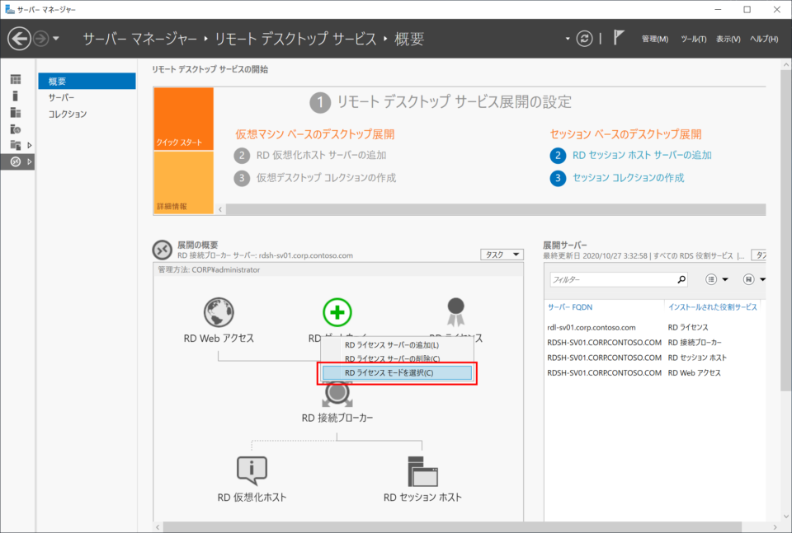
Task: Select the RD Web アクセス server row
Action: (654, 372)
